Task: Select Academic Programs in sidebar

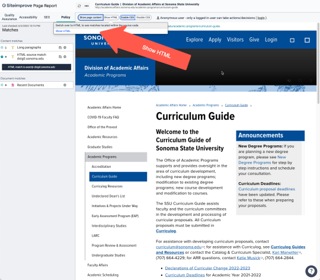Action: 116,157
